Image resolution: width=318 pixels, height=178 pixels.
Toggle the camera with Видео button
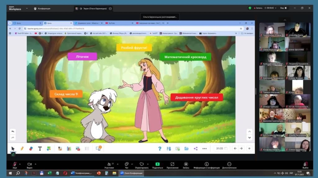point(30,165)
